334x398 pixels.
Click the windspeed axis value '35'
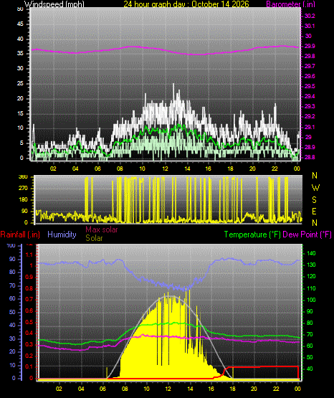tap(20, 54)
